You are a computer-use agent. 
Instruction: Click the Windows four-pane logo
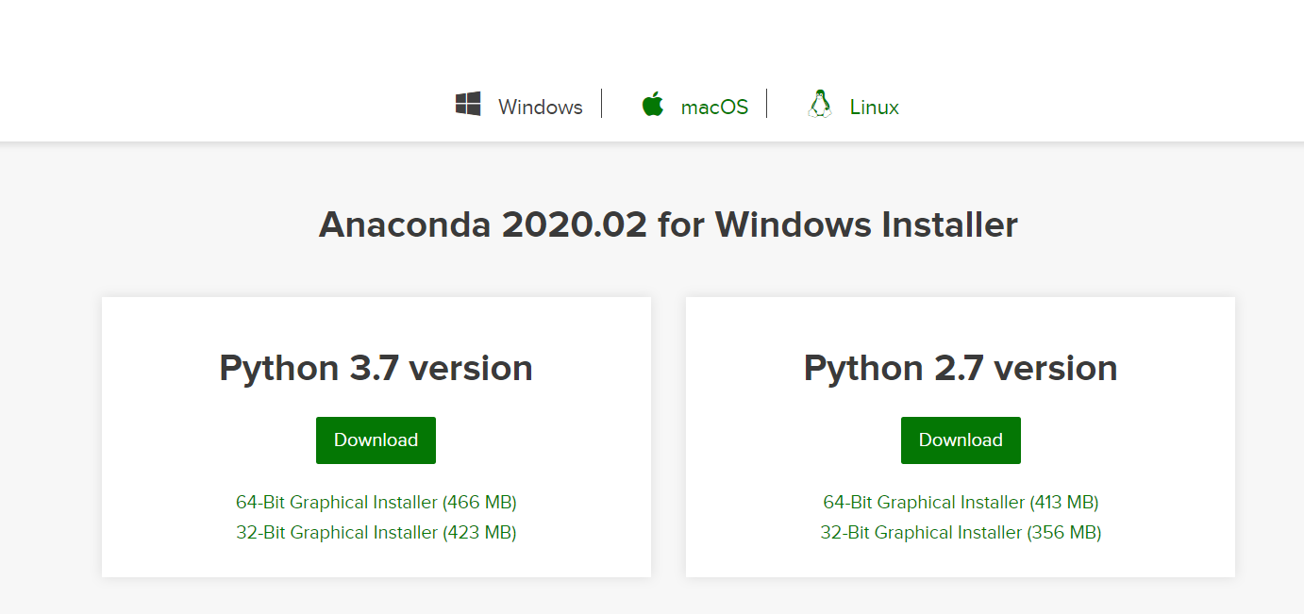coord(469,103)
